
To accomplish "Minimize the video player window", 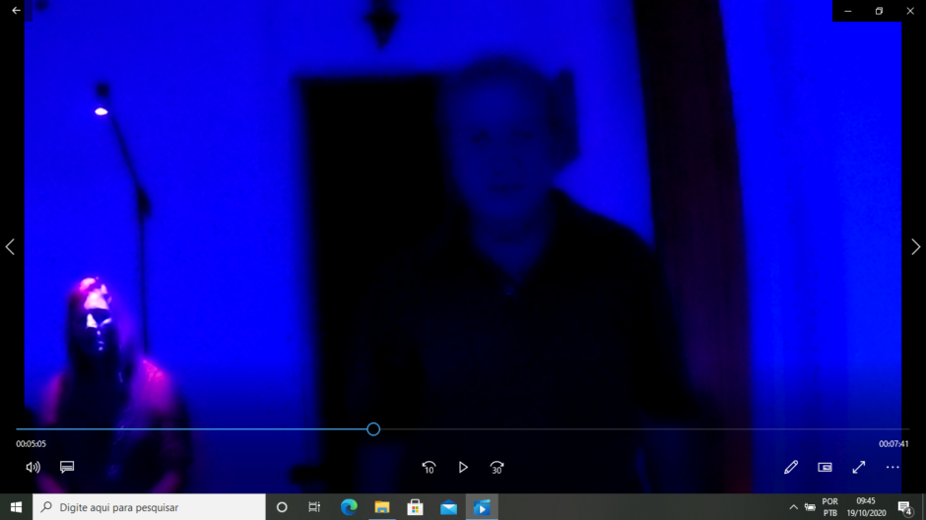I will (848, 11).
